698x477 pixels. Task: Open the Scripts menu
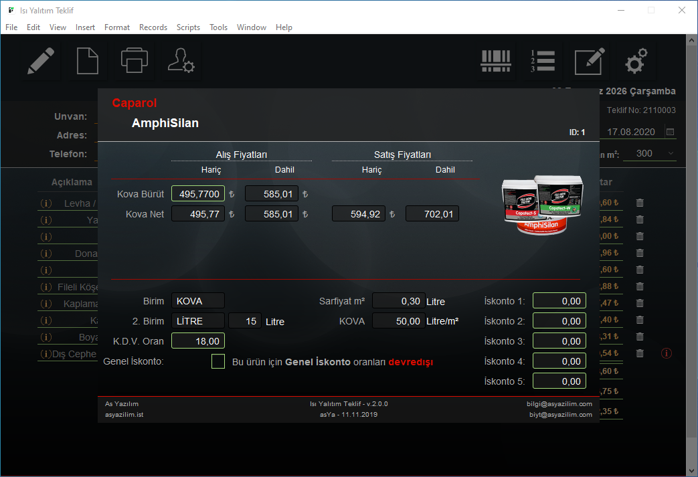pyautogui.click(x=188, y=27)
